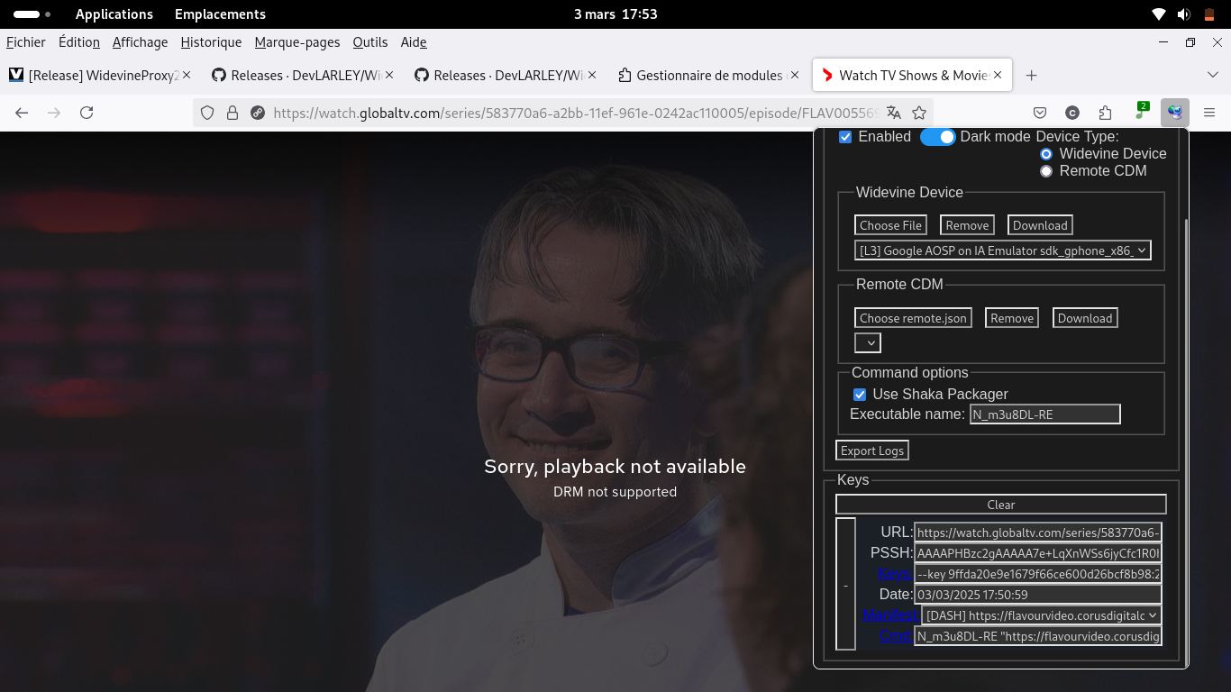Open a new browser tab
This screenshot has width=1231, height=692.
(1032, 76)
